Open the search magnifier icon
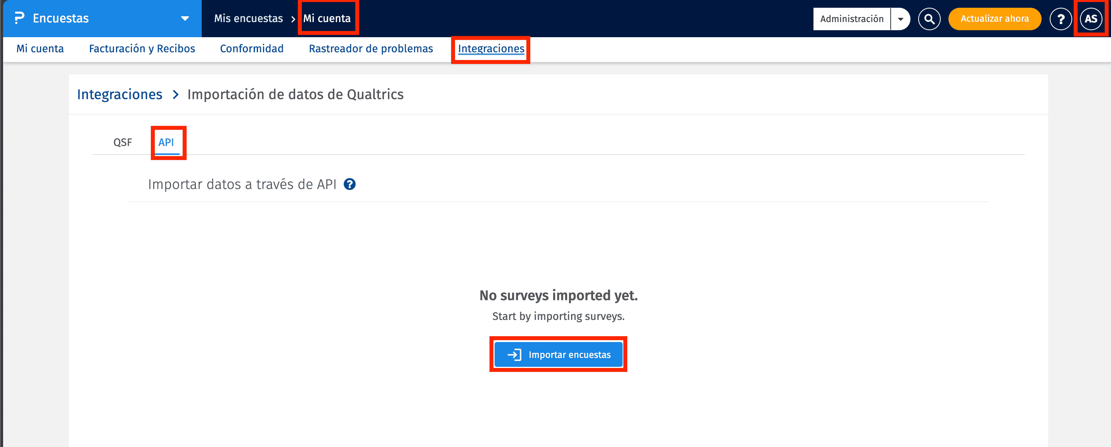Image resolution: width=1111 pixels, height=447 pixels. pyautogui.click(x=929, y=19)
